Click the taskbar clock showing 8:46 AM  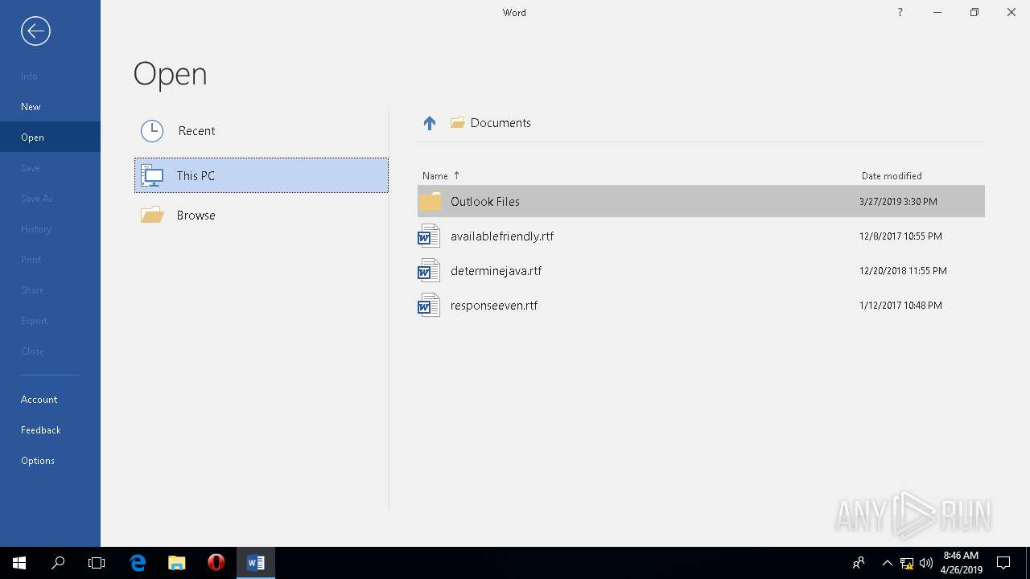point(962,563)
